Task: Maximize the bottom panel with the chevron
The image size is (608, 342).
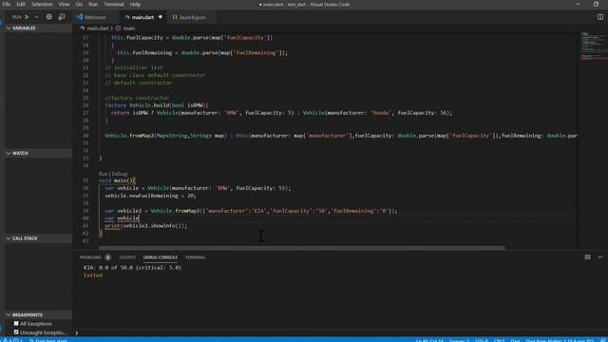Action: coord(599,257)
